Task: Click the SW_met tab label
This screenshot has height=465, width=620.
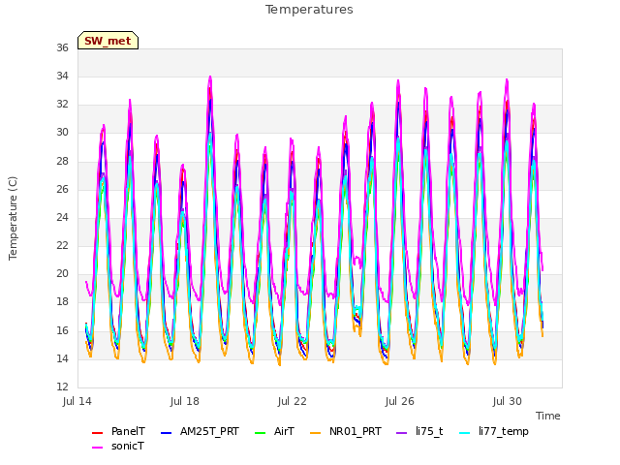Action: point(108,41)
